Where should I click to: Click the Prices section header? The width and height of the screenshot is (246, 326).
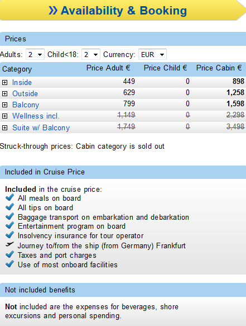(x=123, y=39)
